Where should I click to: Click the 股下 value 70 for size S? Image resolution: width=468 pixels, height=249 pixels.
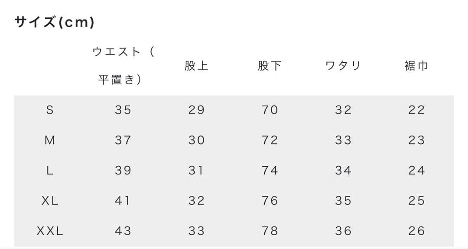pos(270,110)
